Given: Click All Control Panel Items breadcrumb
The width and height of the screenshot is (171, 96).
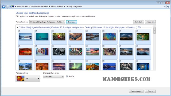Looking at the screenshot, I should [39, 6].
